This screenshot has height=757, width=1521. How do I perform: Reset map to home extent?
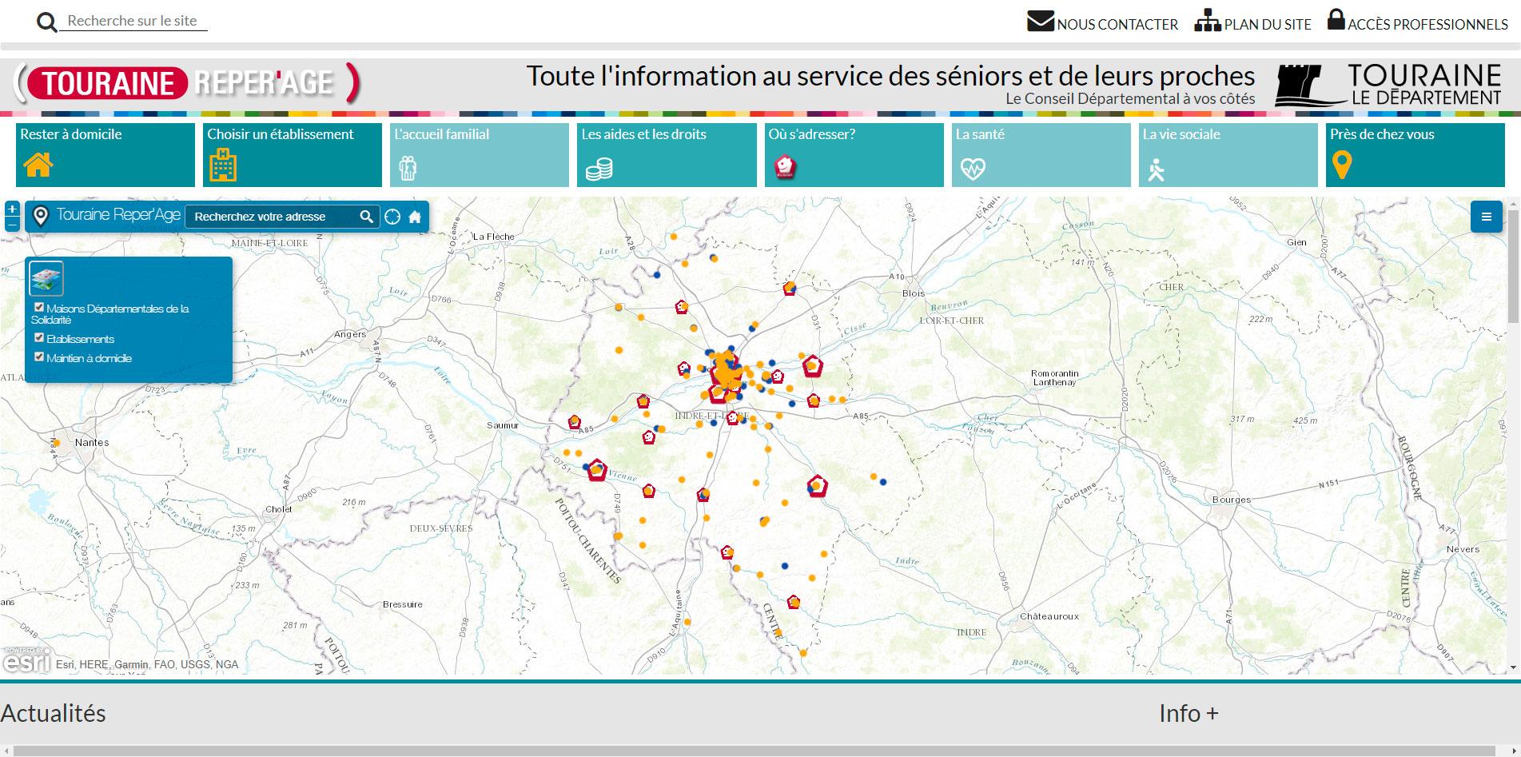tap(415, 217)
